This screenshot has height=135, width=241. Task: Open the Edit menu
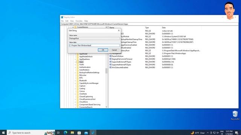pos(67,21)
